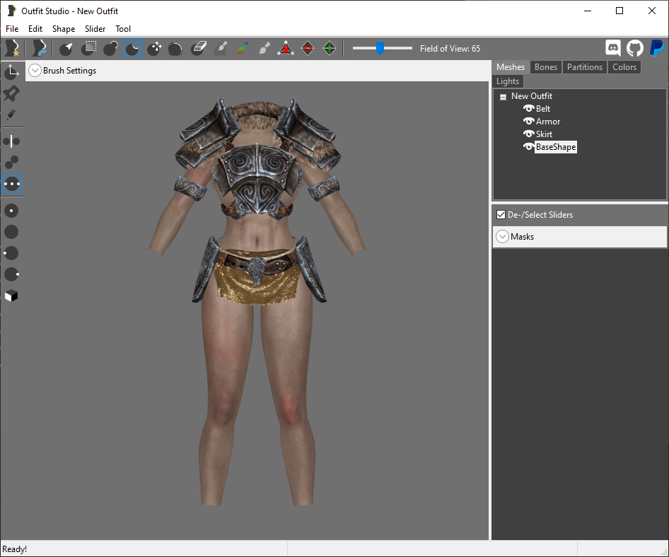Image resolution: width=669 pixels, height=557 pixels.
Task: Click the Field of View: 65 label
Action: point(450,49)
